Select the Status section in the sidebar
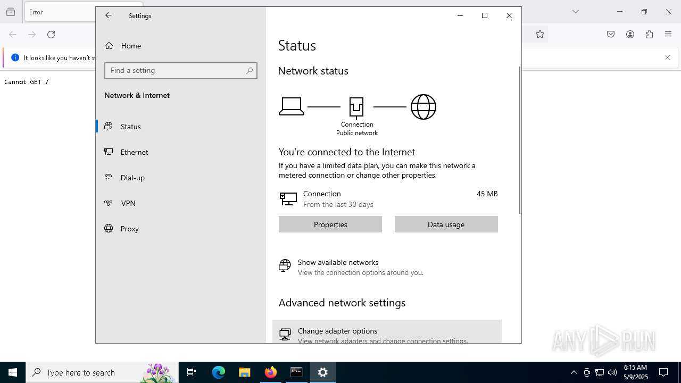This screenshot has width=681, height=383. [x=181, y=127]
